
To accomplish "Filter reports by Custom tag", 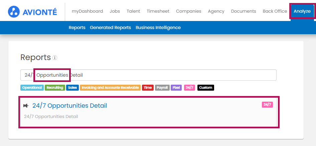I will [x=206, y=88].
